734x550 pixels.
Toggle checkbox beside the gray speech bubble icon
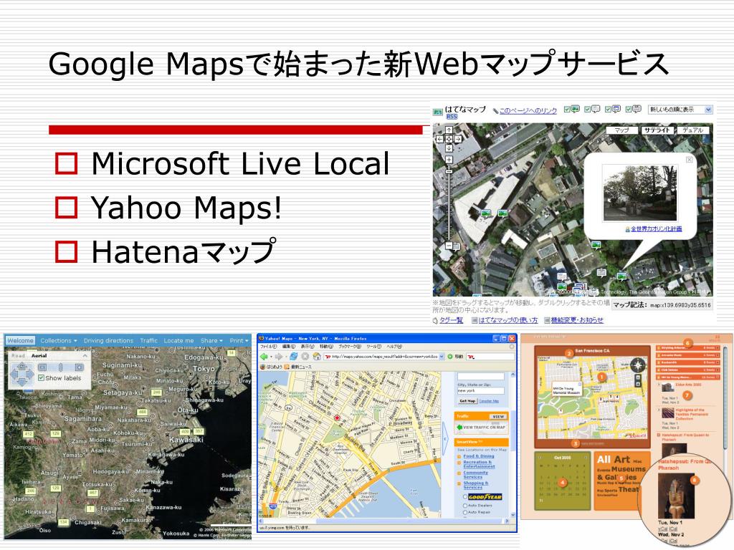click(588, 110)
